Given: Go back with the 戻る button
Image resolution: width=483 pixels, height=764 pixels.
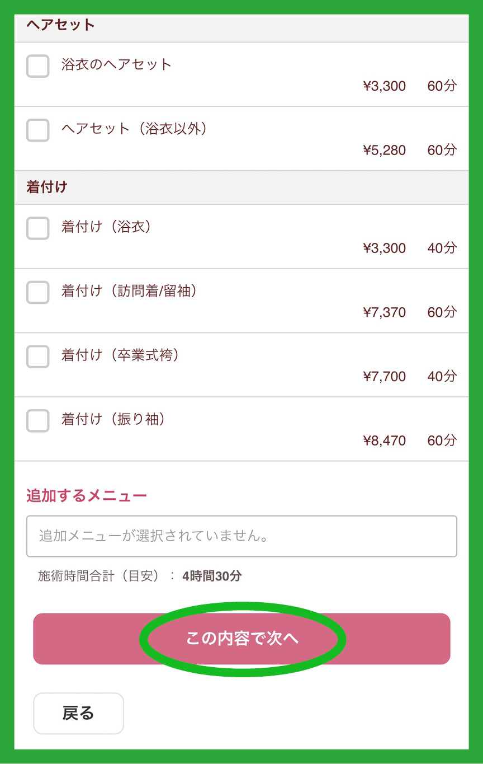Looking at the screenshot, I should 78,713.
